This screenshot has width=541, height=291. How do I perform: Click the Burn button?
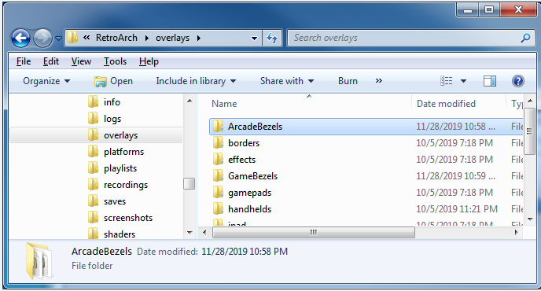point(348,81)
